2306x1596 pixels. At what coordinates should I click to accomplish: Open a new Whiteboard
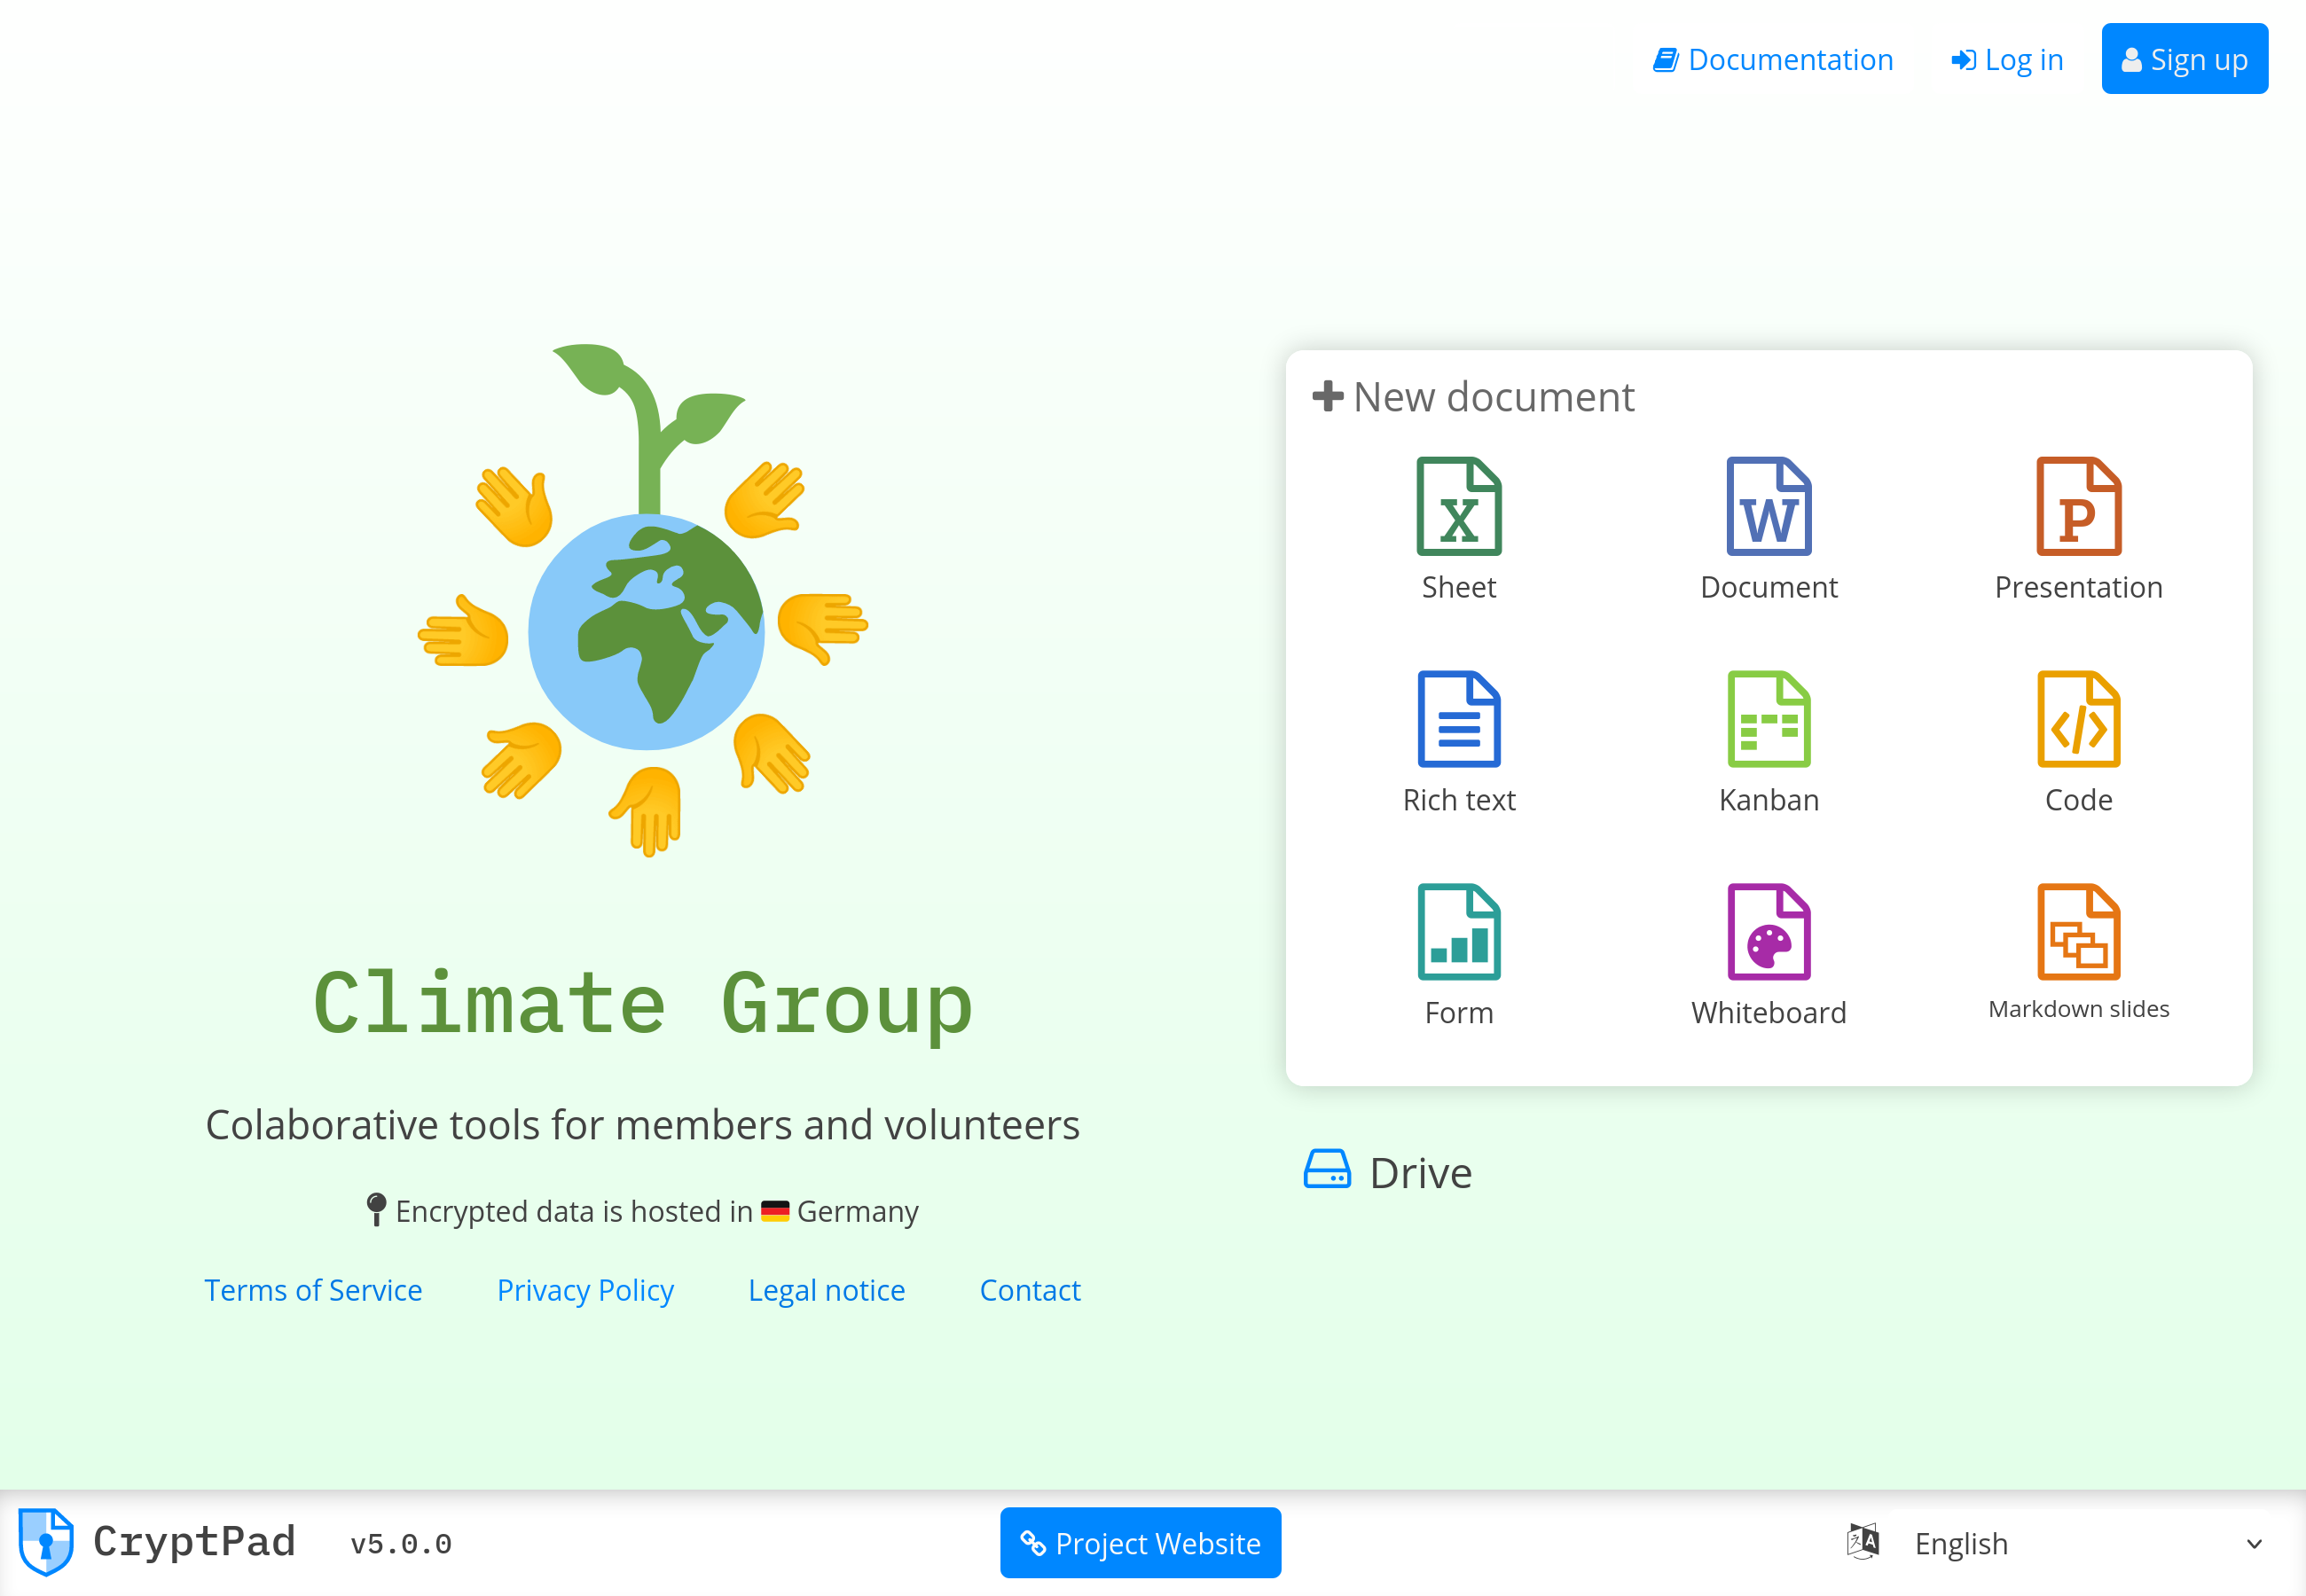[1768, 952]
